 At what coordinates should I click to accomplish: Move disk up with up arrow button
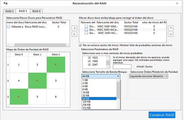coord(171,28)
